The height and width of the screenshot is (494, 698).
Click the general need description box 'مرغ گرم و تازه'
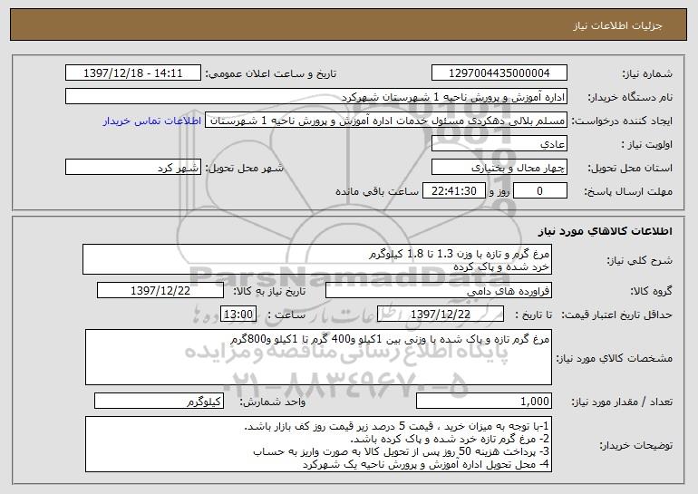(x=317, y=259)
